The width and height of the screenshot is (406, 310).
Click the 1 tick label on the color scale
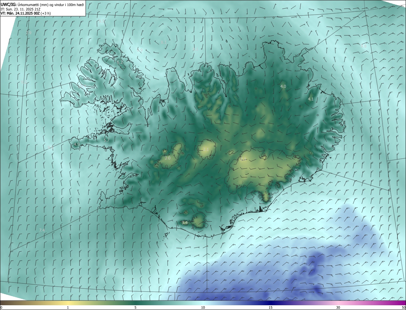click(x=68, y=307)
